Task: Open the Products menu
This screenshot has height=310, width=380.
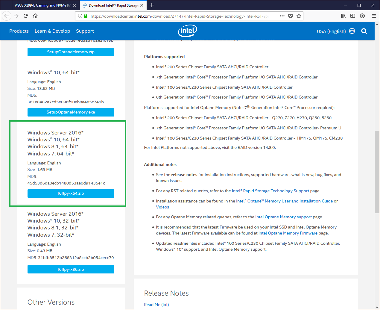Action: coord(19,31)
